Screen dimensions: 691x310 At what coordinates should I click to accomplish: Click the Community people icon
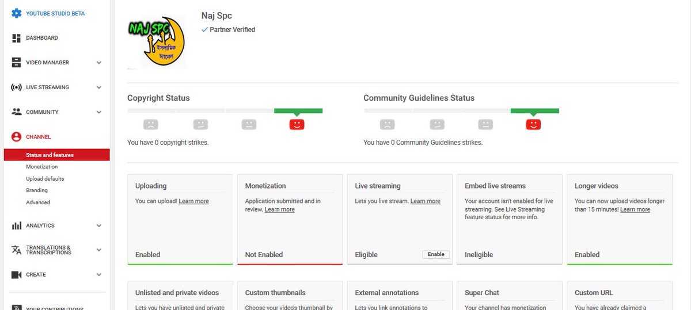coord(16,112)
